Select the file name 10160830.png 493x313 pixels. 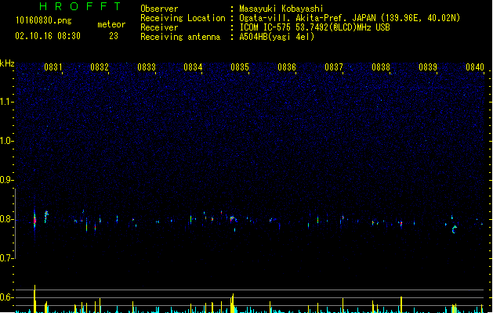(44, 20)
